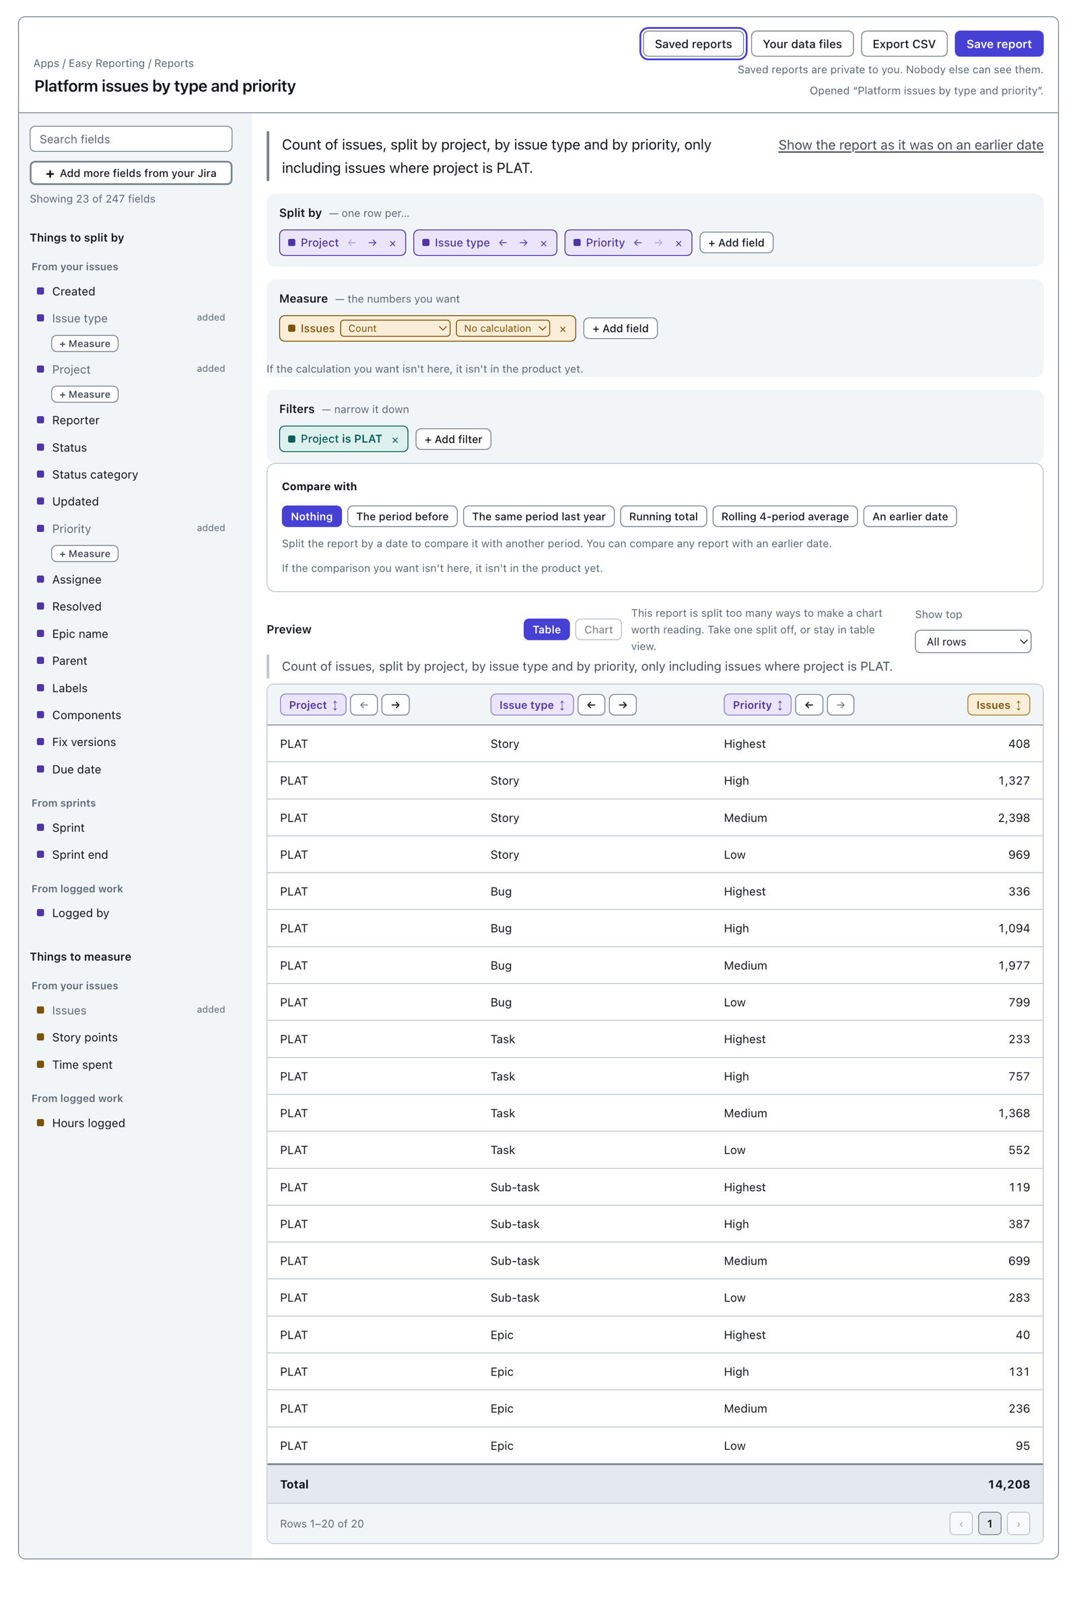The width and height of the screenshot is (1077, 1616).
Task: Move Priority table column left
Action: coord(809,705)
